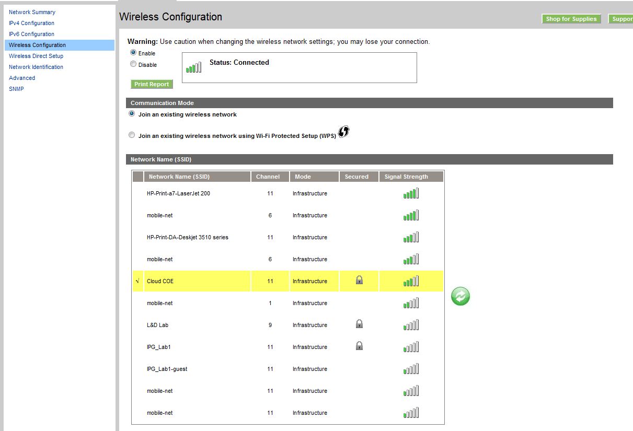Viewport: 633px width, 431px height.
Task: Click lock icon in IPG_Lab1 row
Action: 359,346
